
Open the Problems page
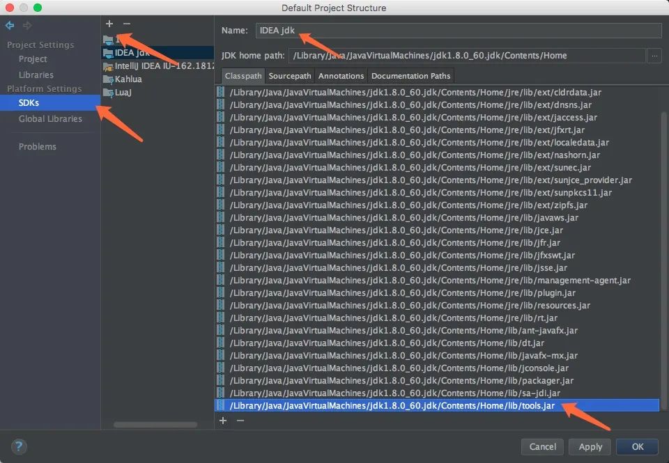38,146
